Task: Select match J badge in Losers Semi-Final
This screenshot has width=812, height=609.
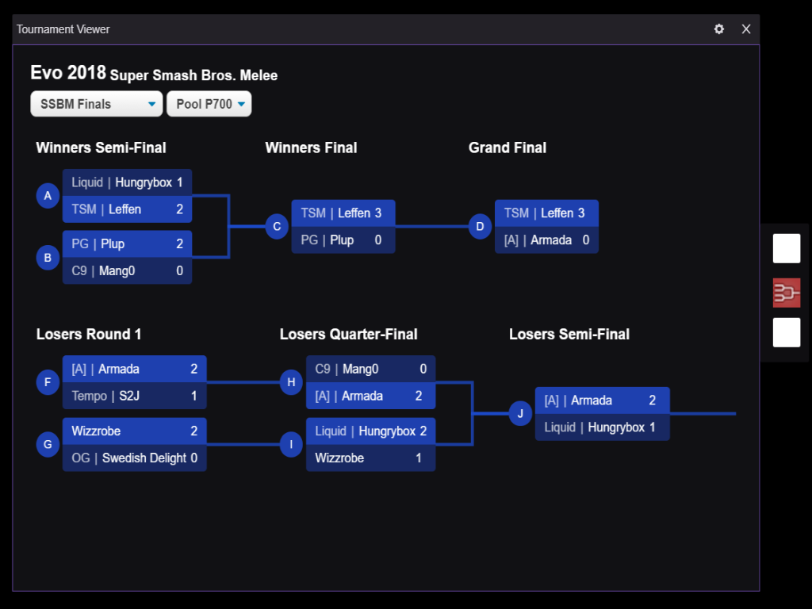Action: tap(520, 413)
